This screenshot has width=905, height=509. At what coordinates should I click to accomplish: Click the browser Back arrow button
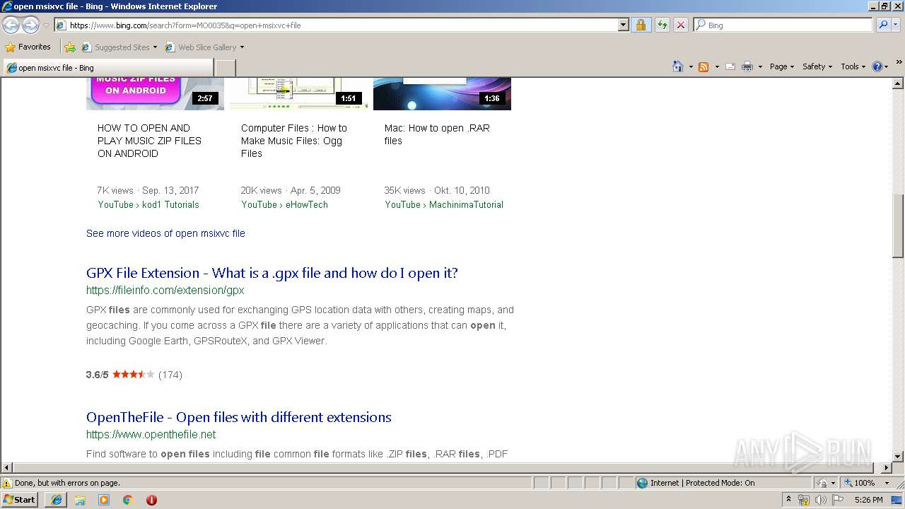11,25
